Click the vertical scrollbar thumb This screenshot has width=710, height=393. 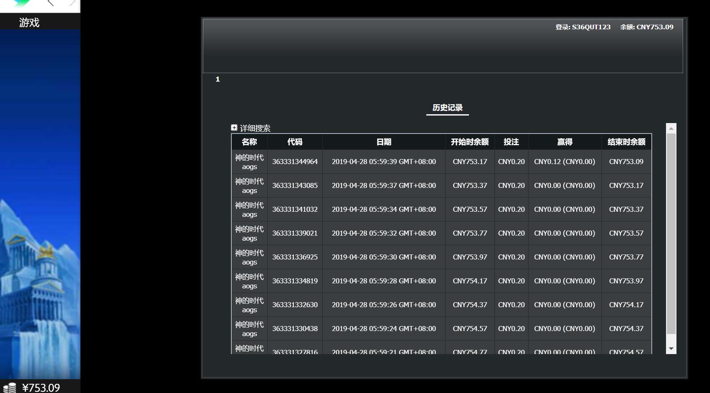click(671, 234)
